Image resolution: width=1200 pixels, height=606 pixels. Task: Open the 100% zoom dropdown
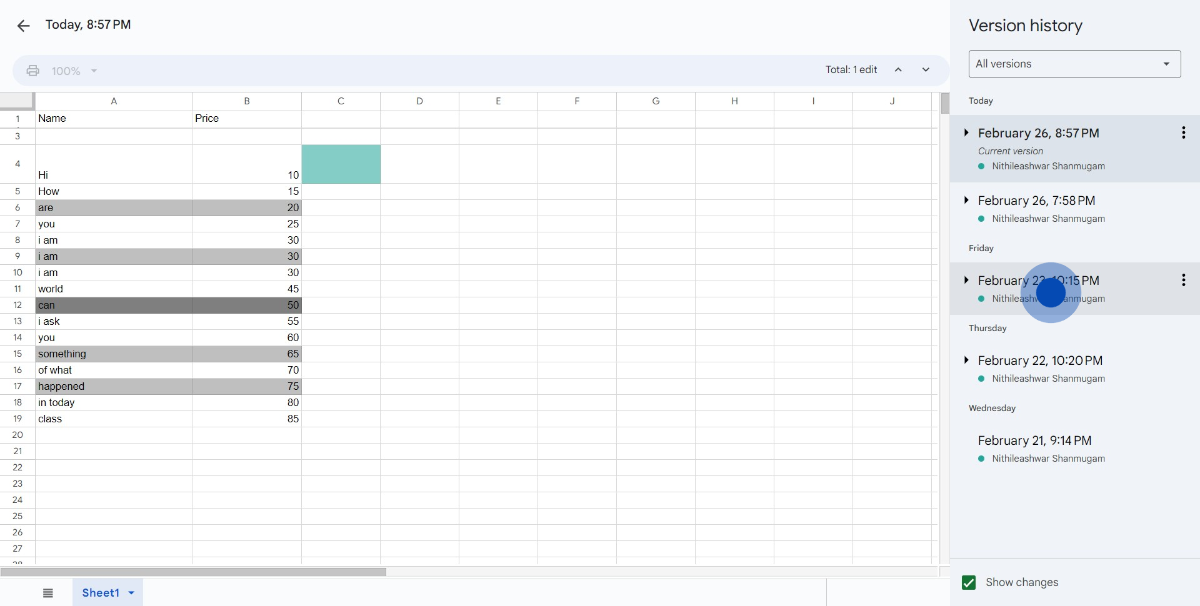pos(74,71)
